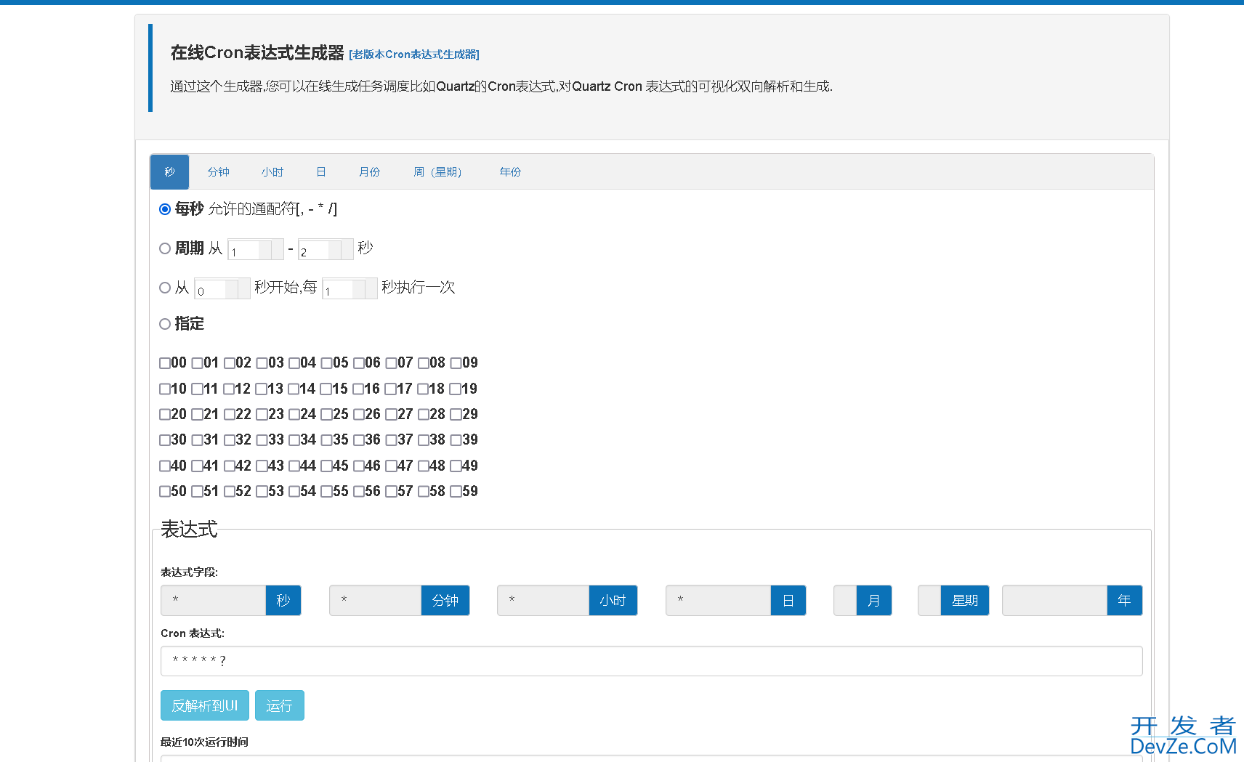Check the 27 seconds checkbox
Image resolution: width=1244 pixels, height=762 pixels.
(391, 415)
